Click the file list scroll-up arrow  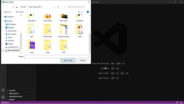(x=90, y=15)
